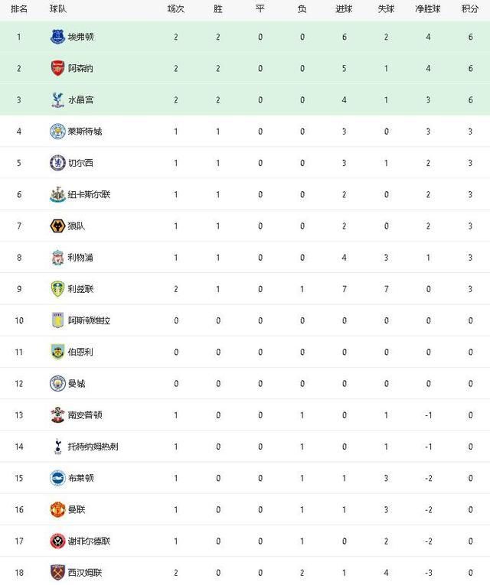Click the 排名 ranking column header
Viewport: 490px width, 585px height.
19,8
